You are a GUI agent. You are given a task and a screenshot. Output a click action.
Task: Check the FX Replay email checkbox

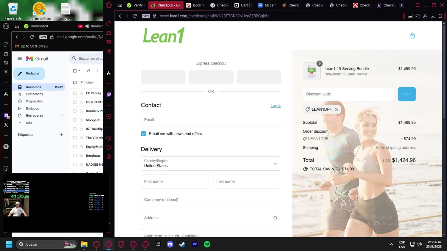(75, 93)
